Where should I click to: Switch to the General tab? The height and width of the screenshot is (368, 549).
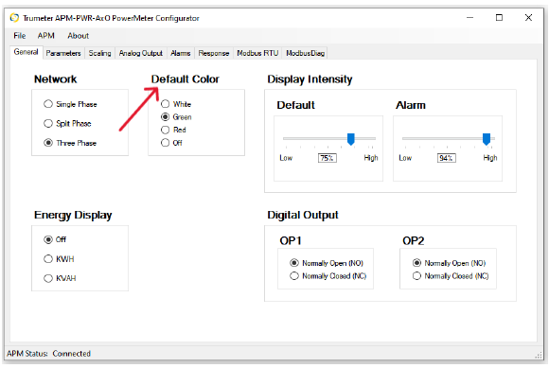(26, 52)
